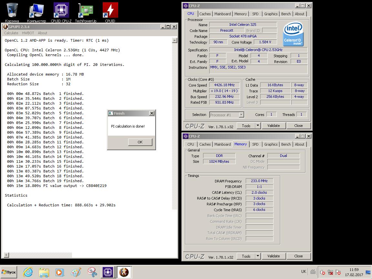Open Caches tab in lower CPU-Z window
Screen dimensions: 372x279
point(205,144)
